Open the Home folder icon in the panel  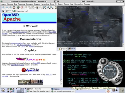[x=8, y=89]
